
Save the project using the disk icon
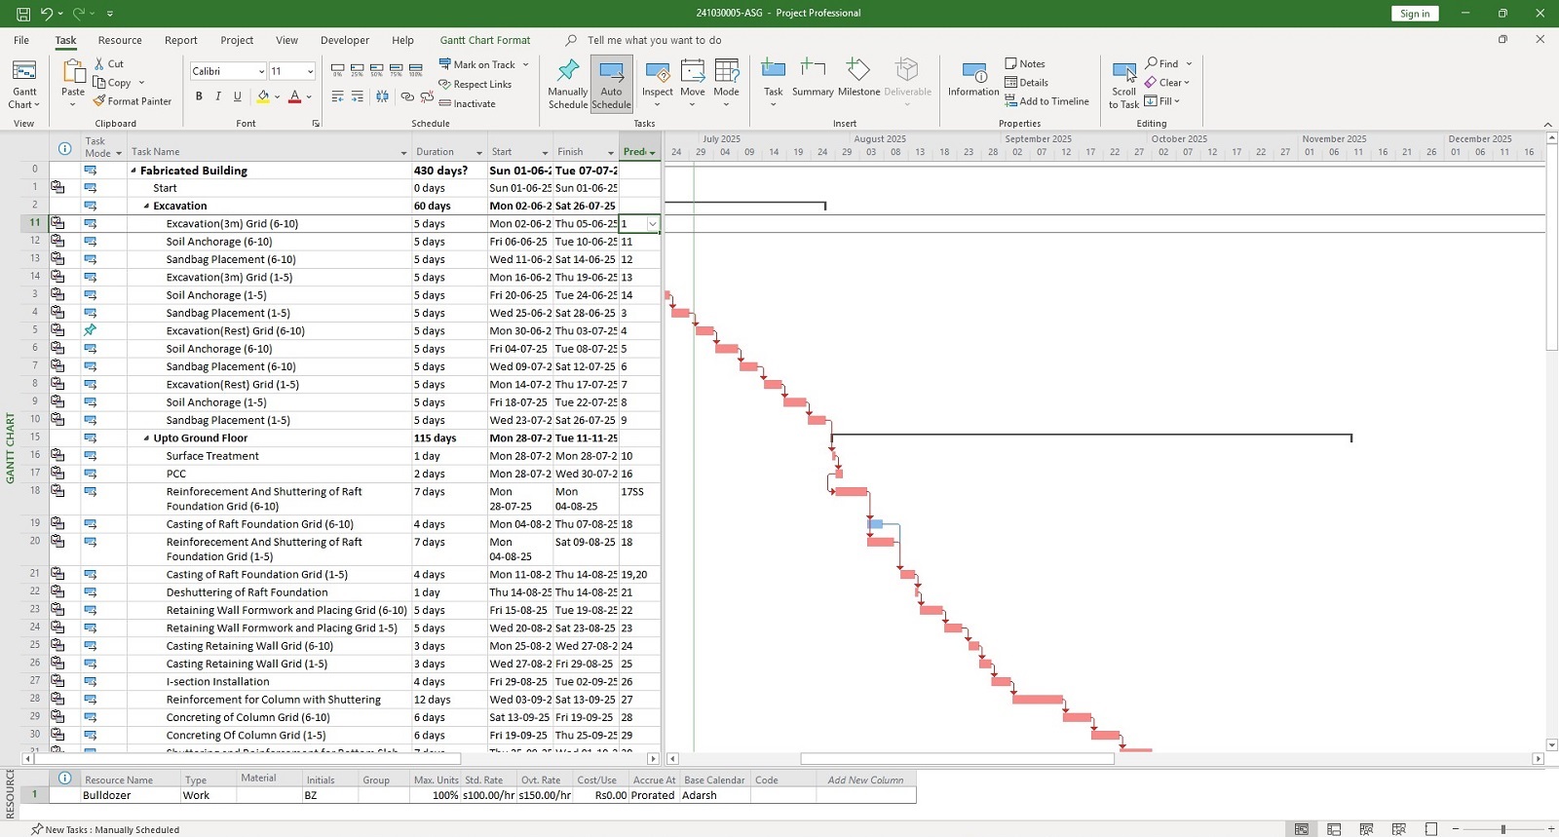(23, 14)
